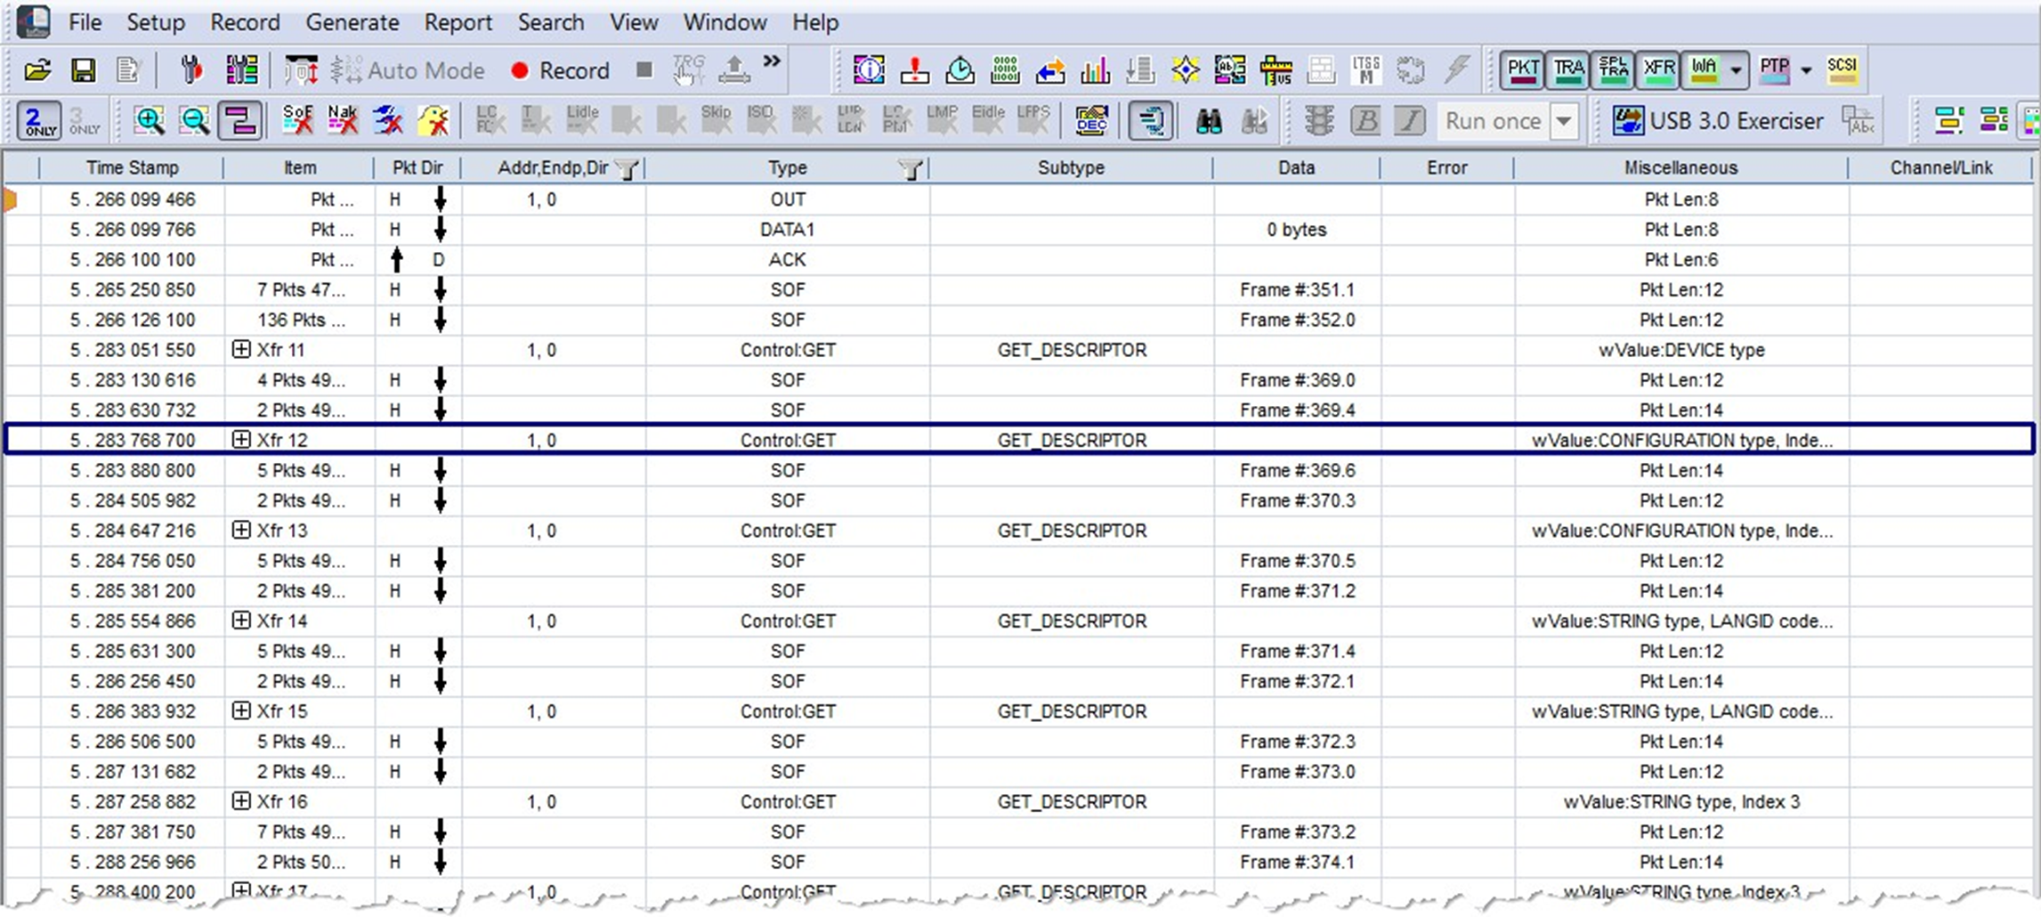Expand the Xfr 11 transfer row
2041x917 pixels.
tap(241, 349)
